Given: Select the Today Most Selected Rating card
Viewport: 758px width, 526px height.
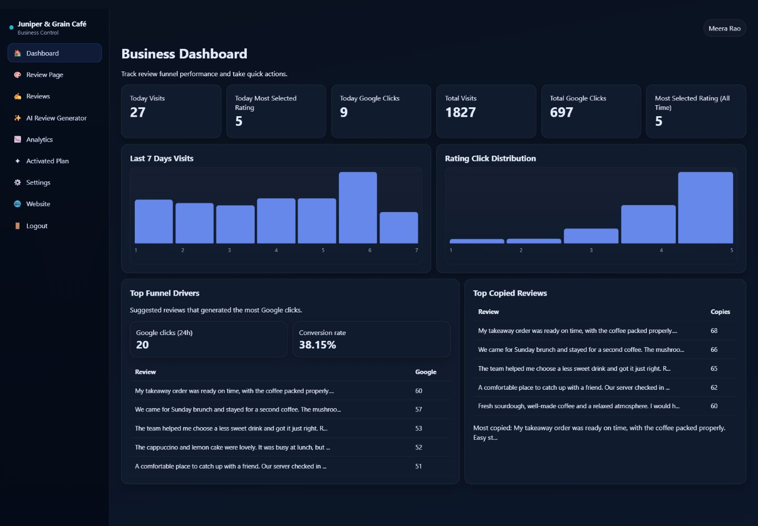Looking at the screenshot, I should coord(276,112).
